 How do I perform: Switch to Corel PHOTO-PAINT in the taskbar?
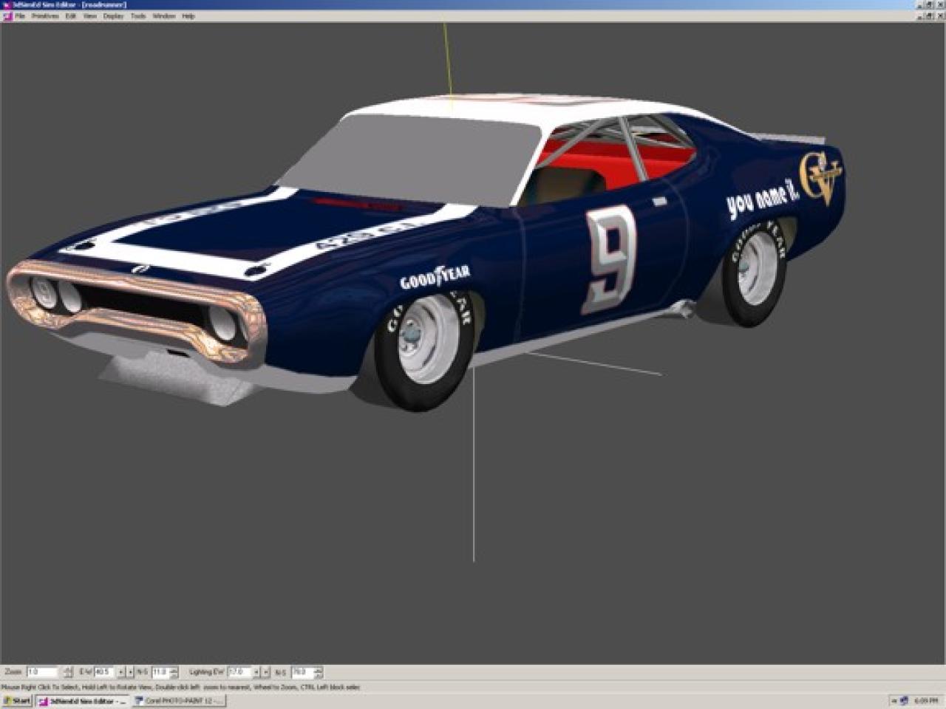(x=177, y=701)
